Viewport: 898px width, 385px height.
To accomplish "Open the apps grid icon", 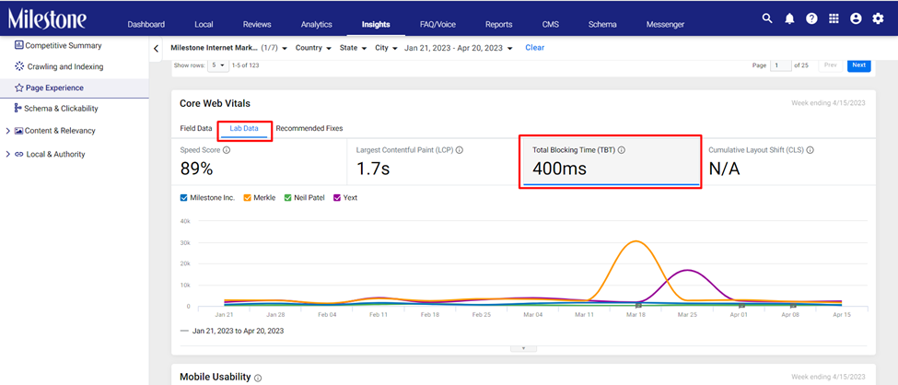I will [834, 18].
